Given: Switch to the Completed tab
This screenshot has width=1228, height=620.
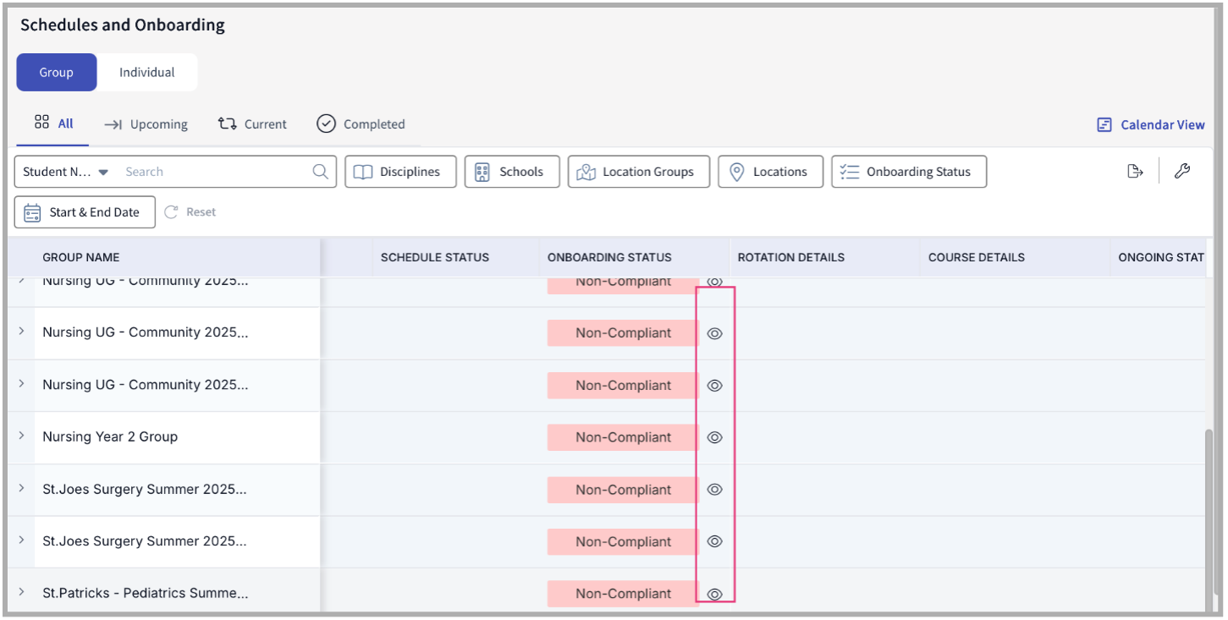Looking at the screenshot, I should (361, 124).
